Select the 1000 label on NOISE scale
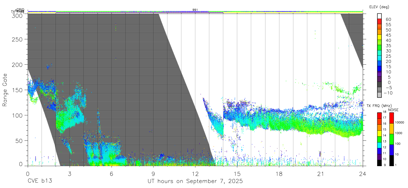408x188 pixels. (398, 133)
